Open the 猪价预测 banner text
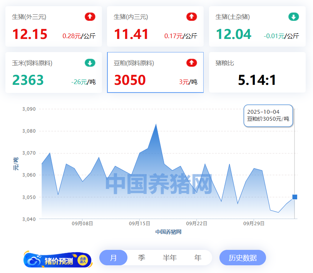The image size is (313, 273). [x=59, y=261]
